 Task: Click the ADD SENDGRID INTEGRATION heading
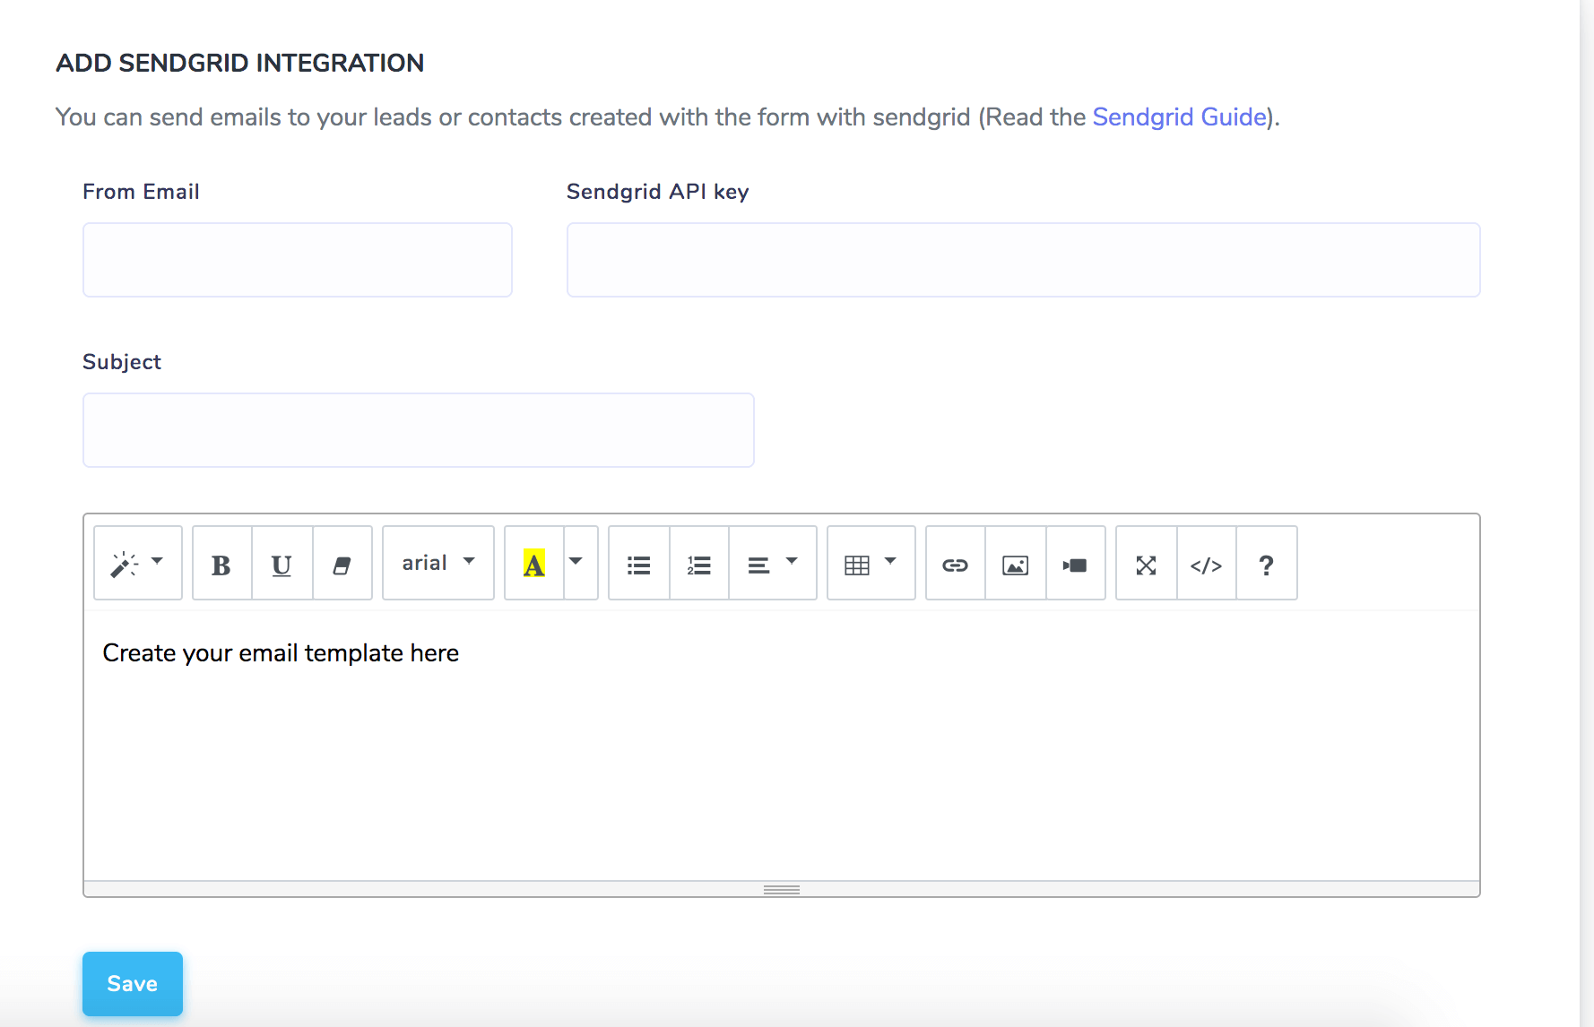[240, 64]
